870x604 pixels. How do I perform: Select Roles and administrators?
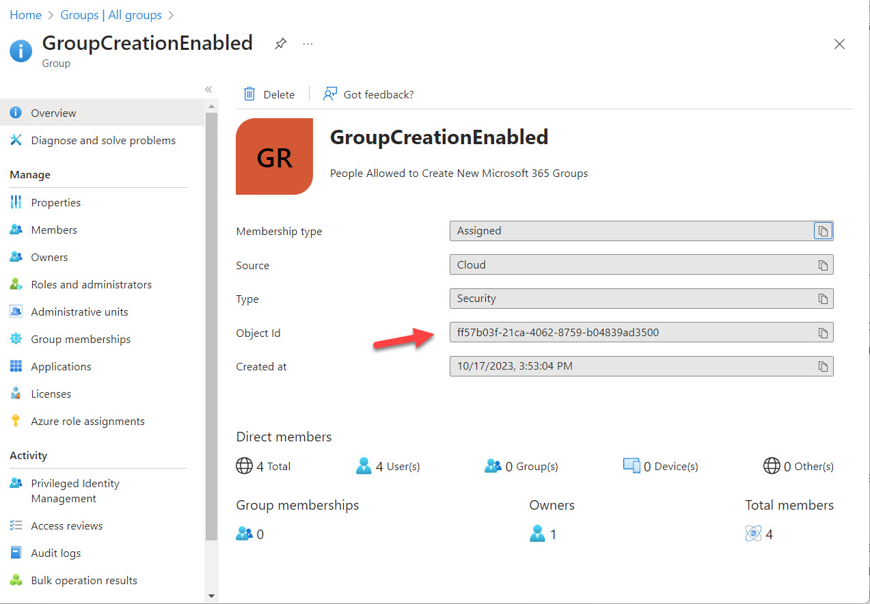[91, 284]
